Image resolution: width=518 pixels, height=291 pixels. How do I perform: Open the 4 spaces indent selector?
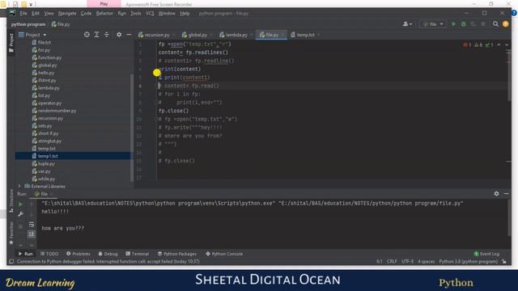[427, 262]
